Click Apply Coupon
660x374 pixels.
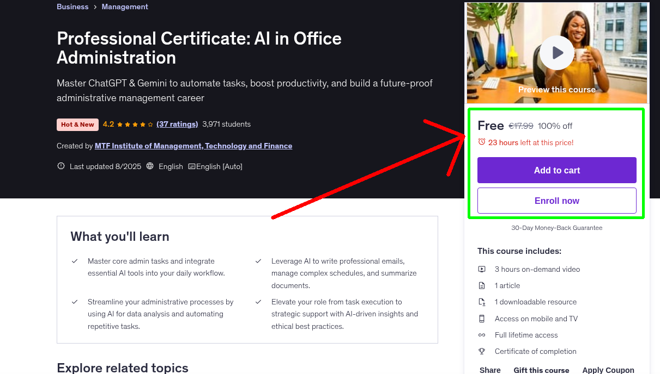(x=608, y=370)
